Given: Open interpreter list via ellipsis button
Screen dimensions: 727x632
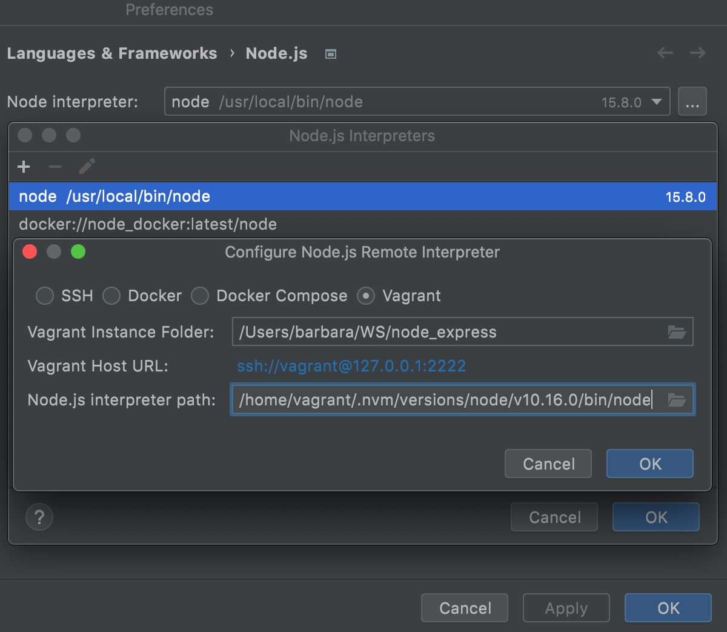Looking at the screenshot, I should coord(692,101).
